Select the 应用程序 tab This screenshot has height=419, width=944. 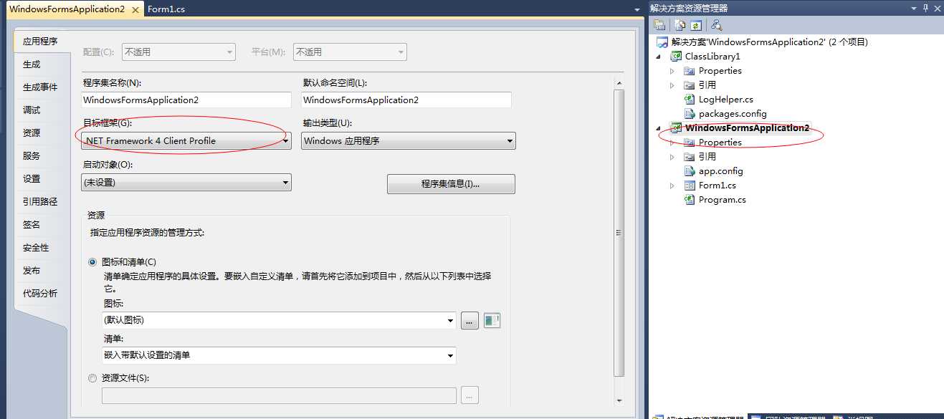tap(42, 42)
